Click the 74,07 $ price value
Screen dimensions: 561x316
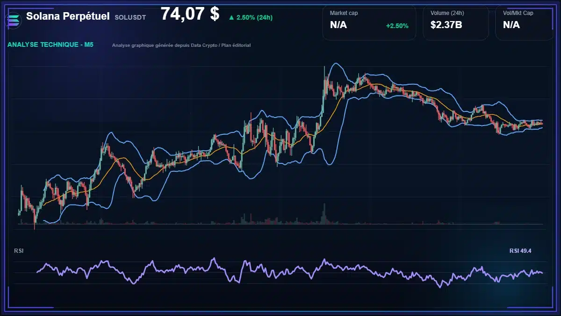(190, 14)
